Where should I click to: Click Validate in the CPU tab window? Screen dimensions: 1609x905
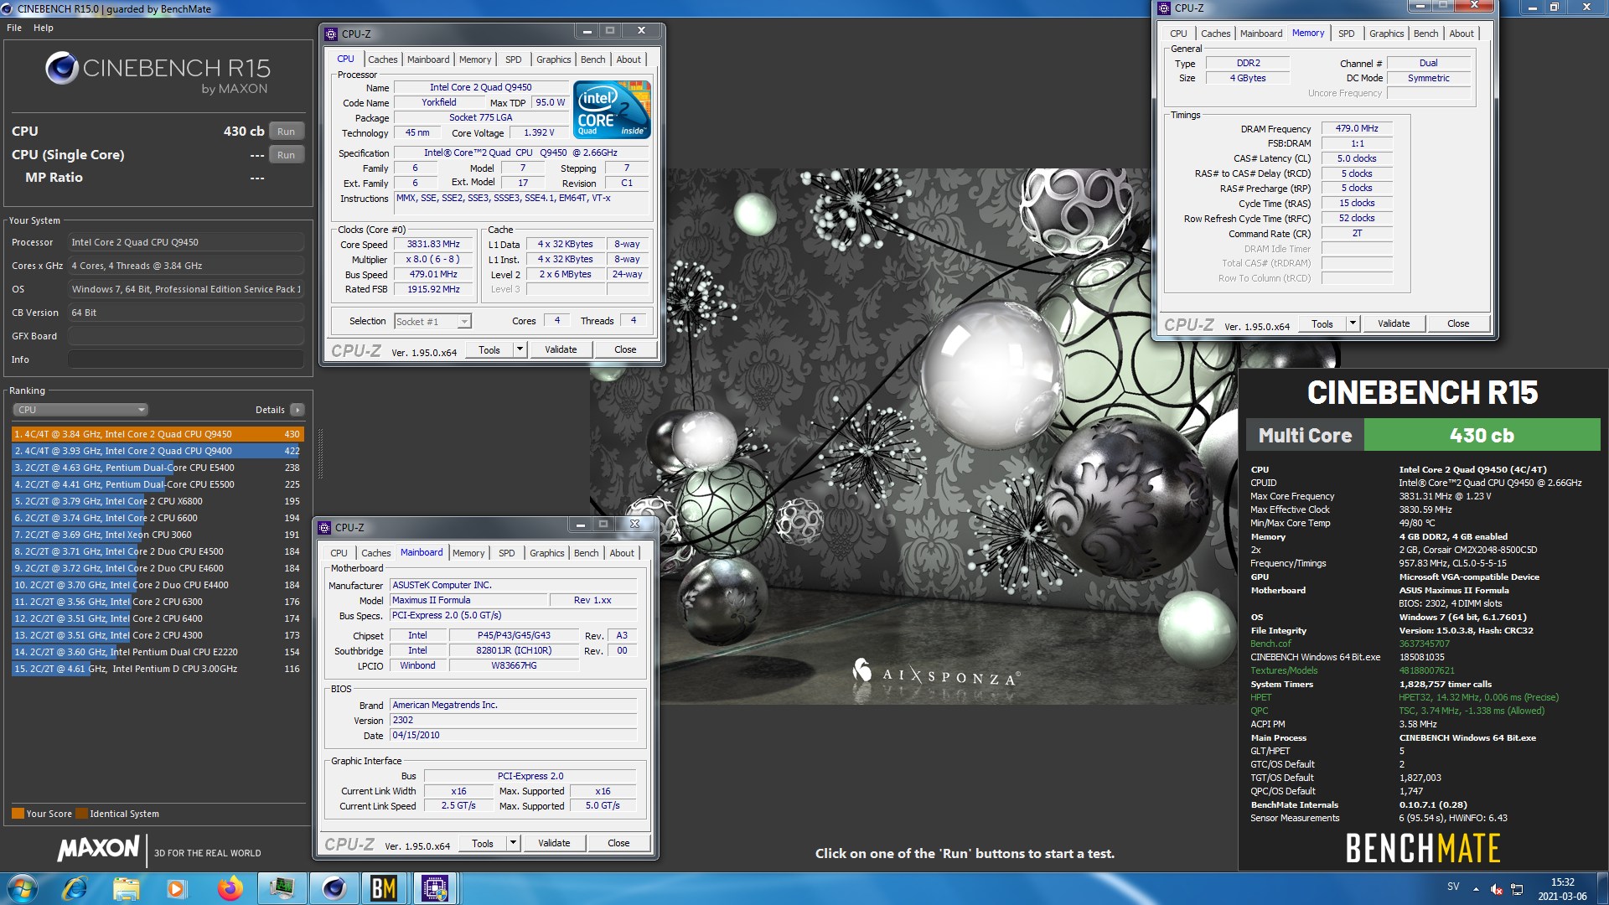[x=561, y=349]
